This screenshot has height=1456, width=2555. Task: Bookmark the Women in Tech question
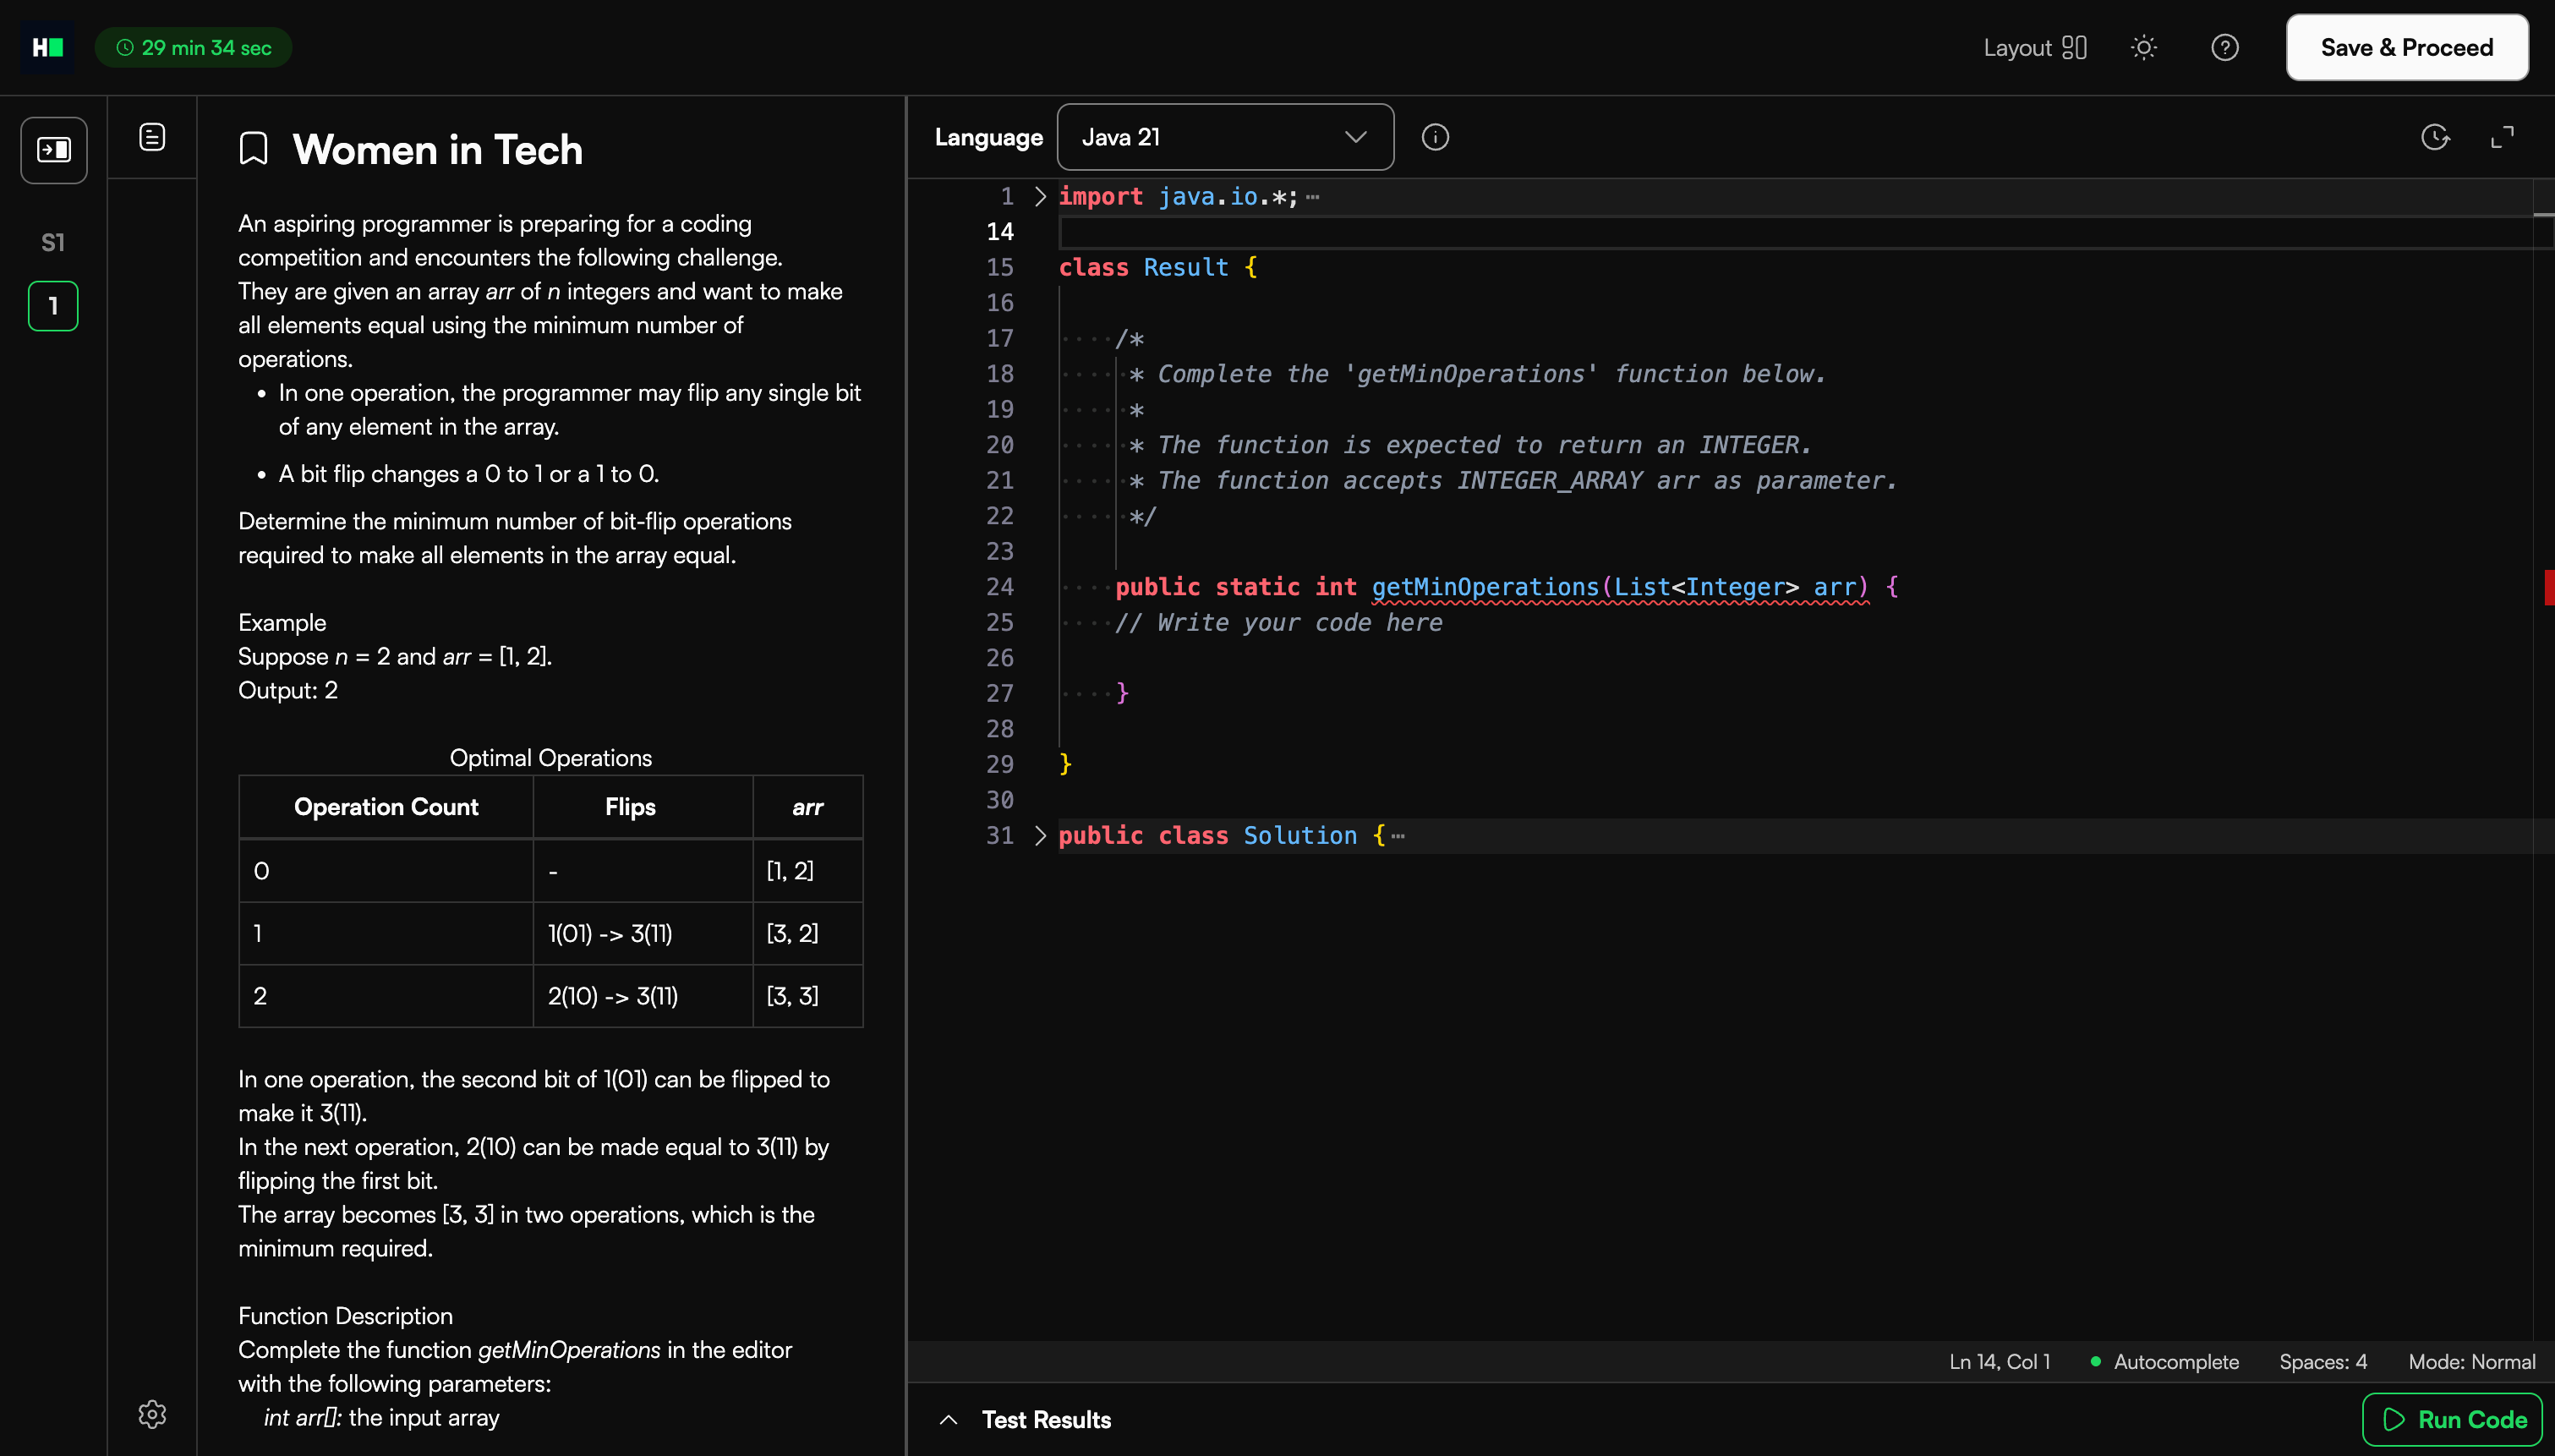tap(254, 149)
